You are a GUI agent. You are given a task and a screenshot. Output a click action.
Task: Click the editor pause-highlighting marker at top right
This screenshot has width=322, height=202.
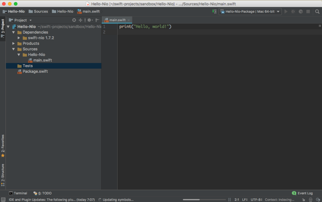pos(320,26)
